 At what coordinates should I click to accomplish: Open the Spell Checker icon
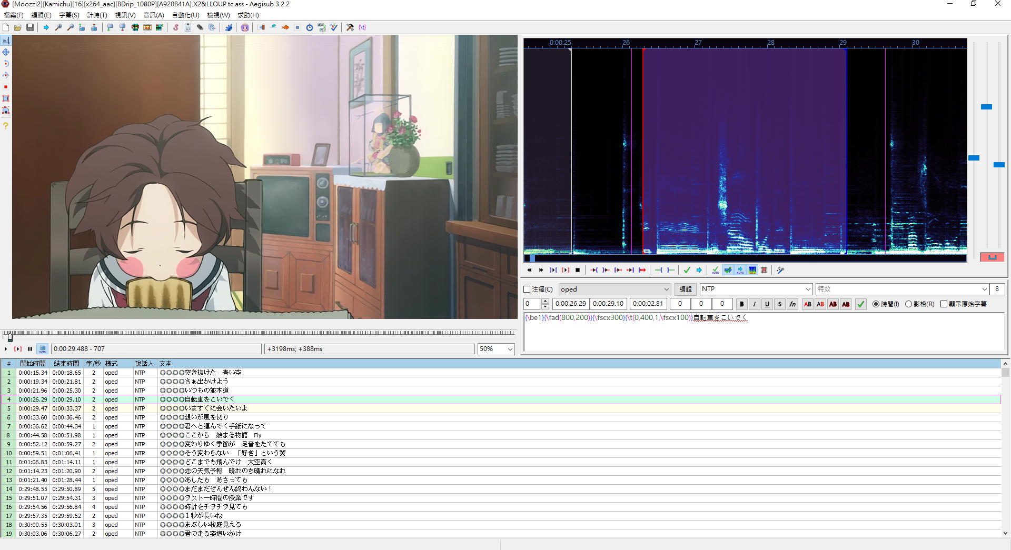point(334,27)
